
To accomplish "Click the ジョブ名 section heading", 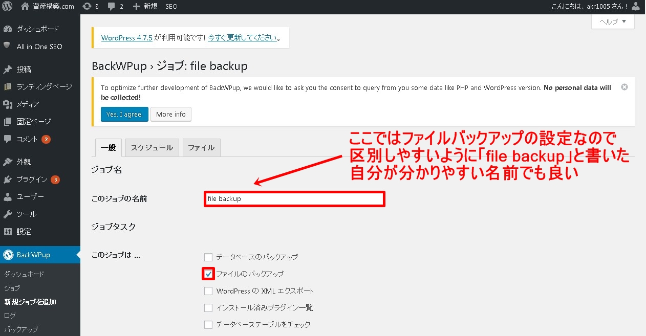I will click(x=106, y=169).
